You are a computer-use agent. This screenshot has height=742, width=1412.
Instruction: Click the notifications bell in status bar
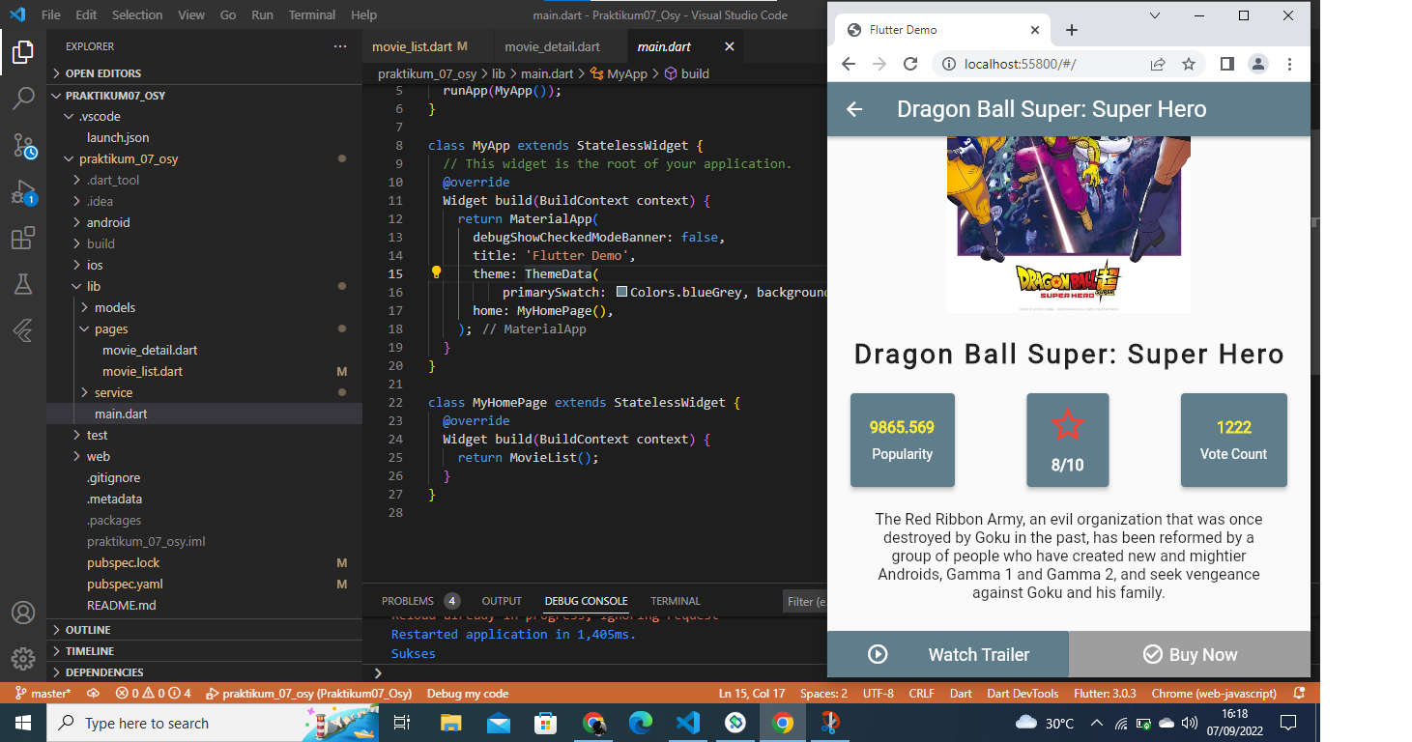1299,693
